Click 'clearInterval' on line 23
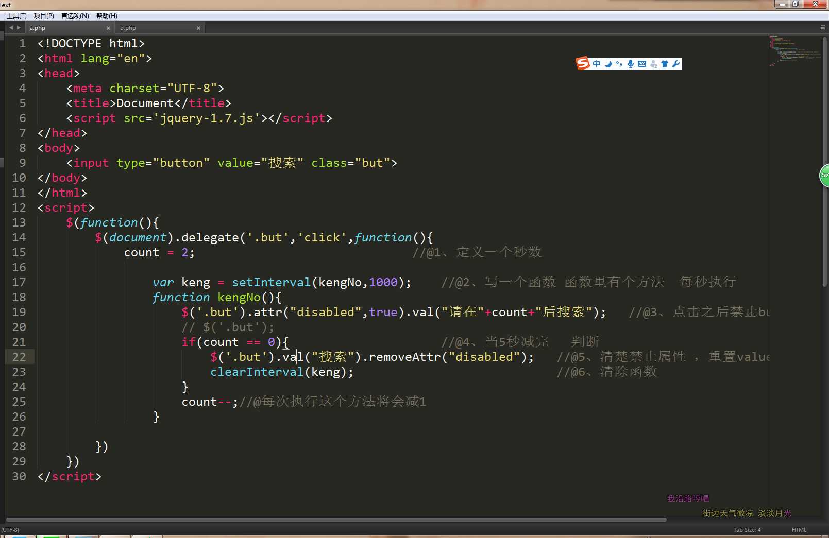829x538 pixels. 257,372
